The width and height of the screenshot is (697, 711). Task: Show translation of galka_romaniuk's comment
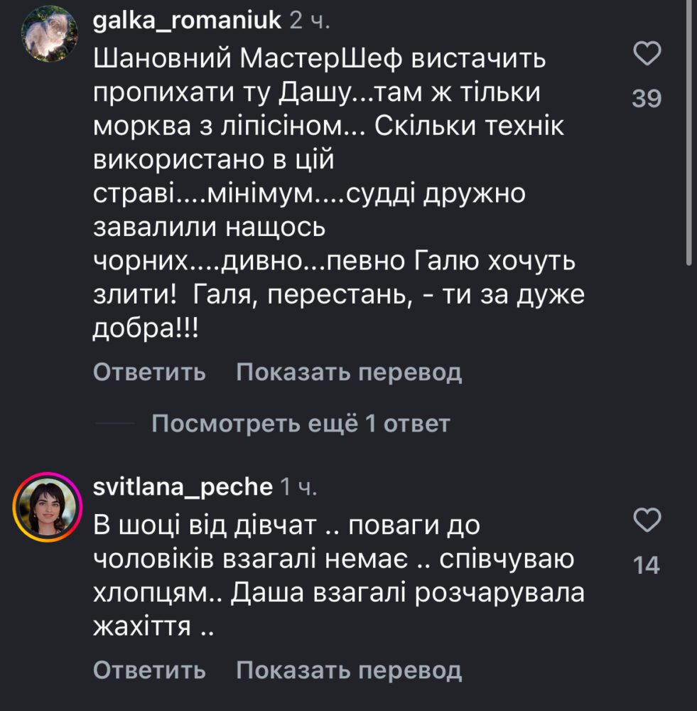pyautogui.click(x=349, y=372)
